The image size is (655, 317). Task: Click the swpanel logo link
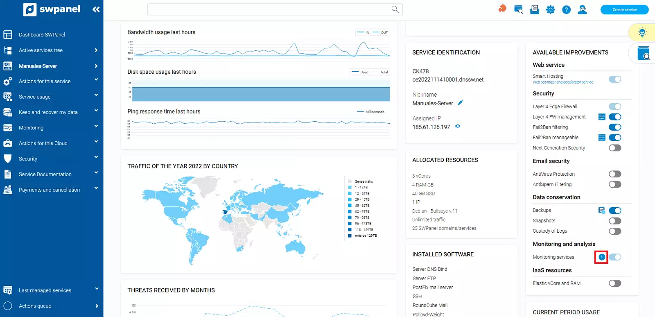coord(52,9)
